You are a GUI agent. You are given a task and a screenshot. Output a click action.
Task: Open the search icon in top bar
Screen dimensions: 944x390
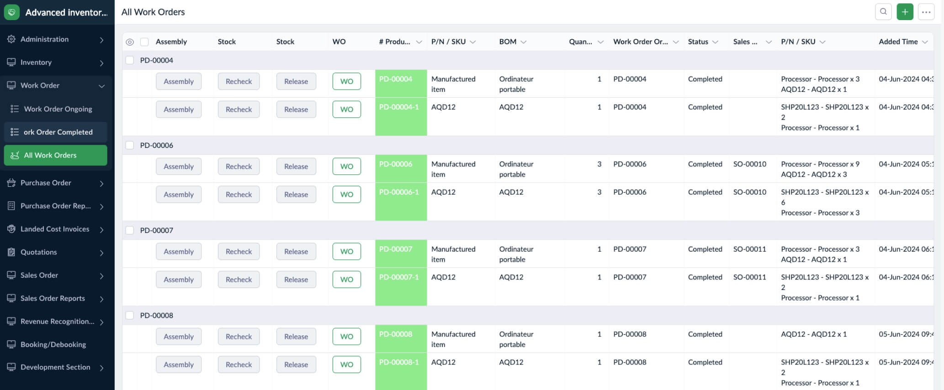click(883, 12)
